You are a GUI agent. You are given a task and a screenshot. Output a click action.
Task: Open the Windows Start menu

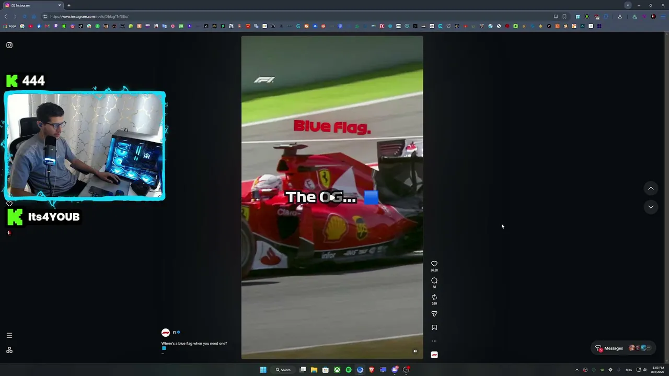pos(263,370)
